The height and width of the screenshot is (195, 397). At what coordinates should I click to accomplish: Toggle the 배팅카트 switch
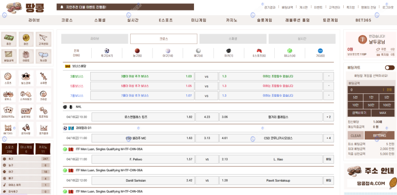coord(389,68)
